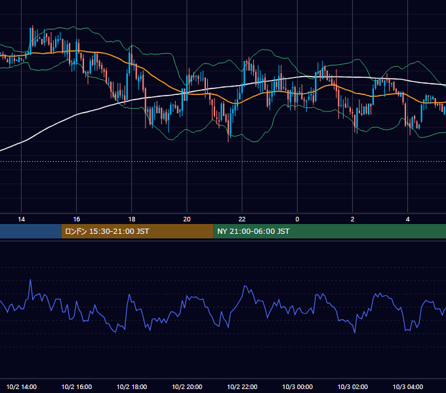Click the 14 hour axis label
This screenshot has width=446, height=393.
pos(22,219)
